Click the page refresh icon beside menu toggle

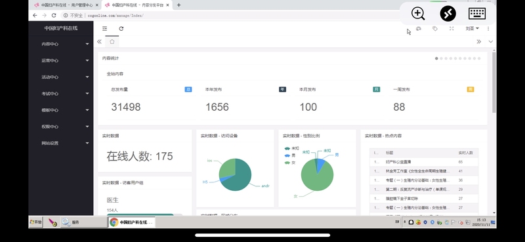click(x=121, y=29)
